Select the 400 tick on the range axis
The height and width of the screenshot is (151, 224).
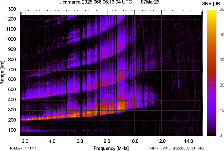[12, 100]
